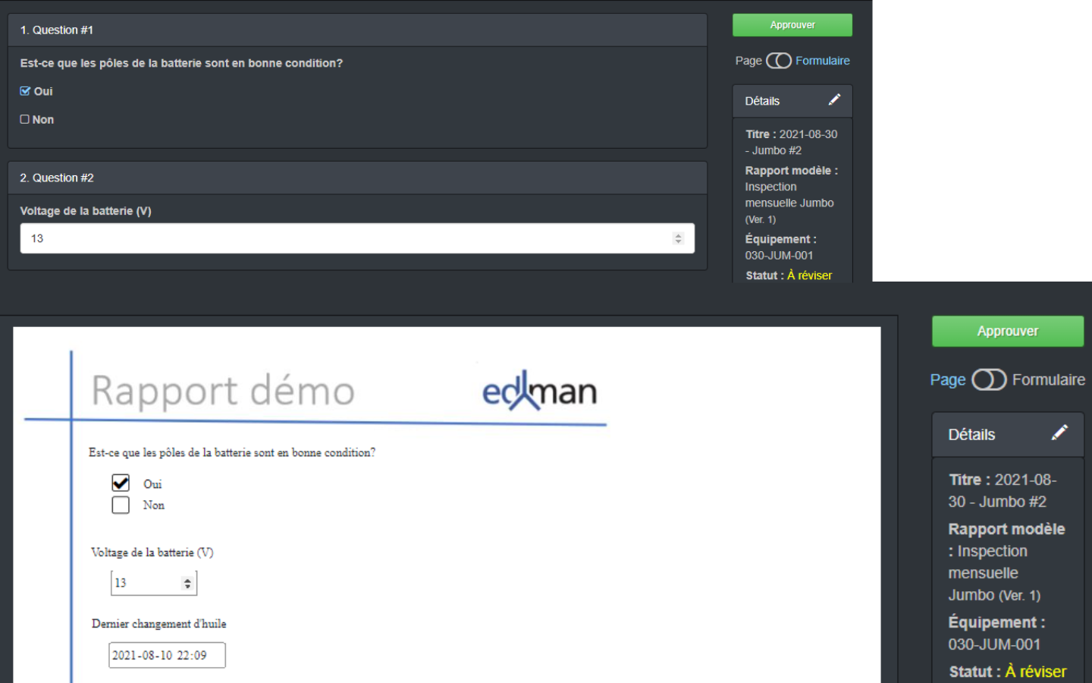Select the Page label in the top view

748,61
